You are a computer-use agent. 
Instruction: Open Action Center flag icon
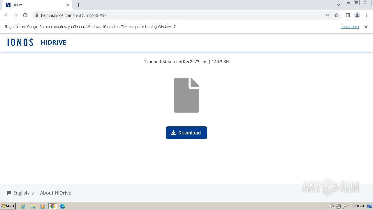pyautogui.click(x=345, y=206)
